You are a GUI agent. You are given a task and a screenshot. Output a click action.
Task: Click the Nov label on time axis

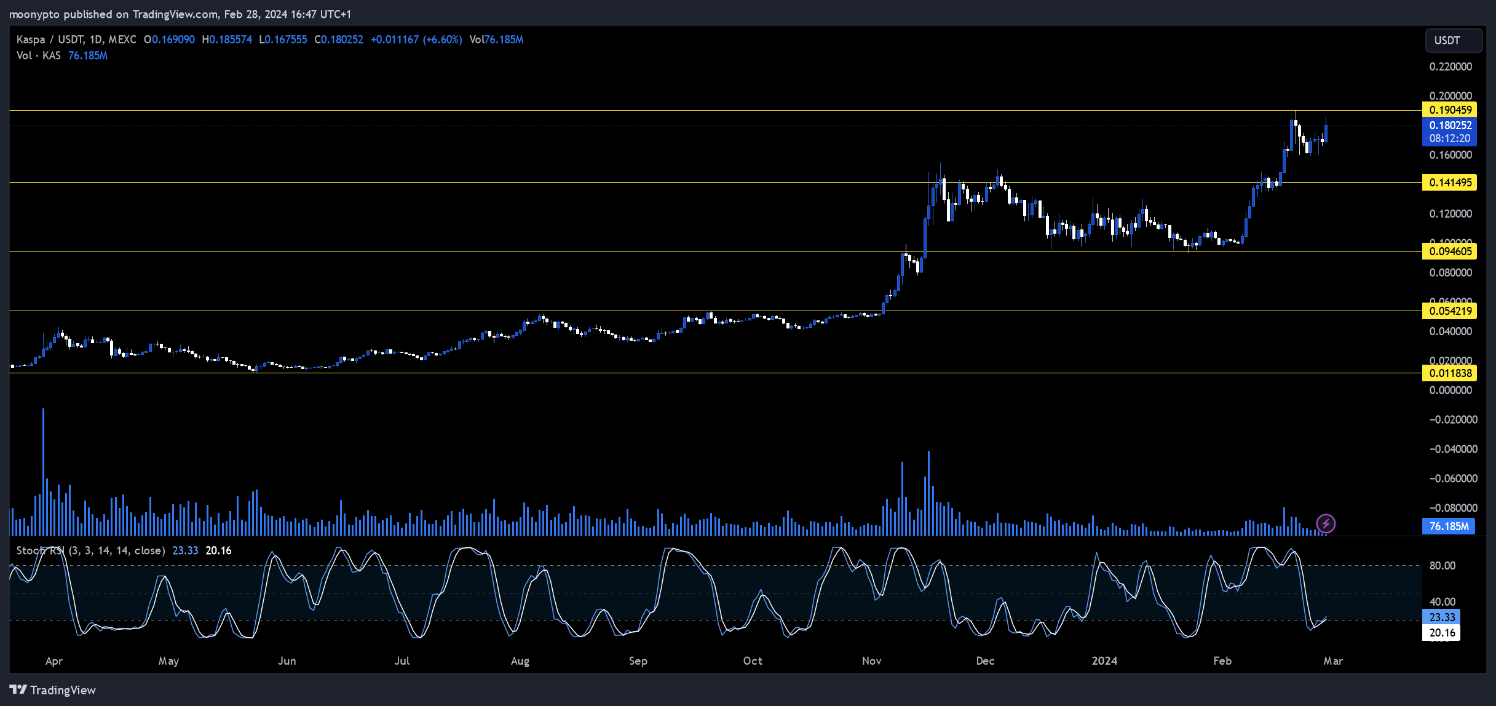(x=871, y=661)
